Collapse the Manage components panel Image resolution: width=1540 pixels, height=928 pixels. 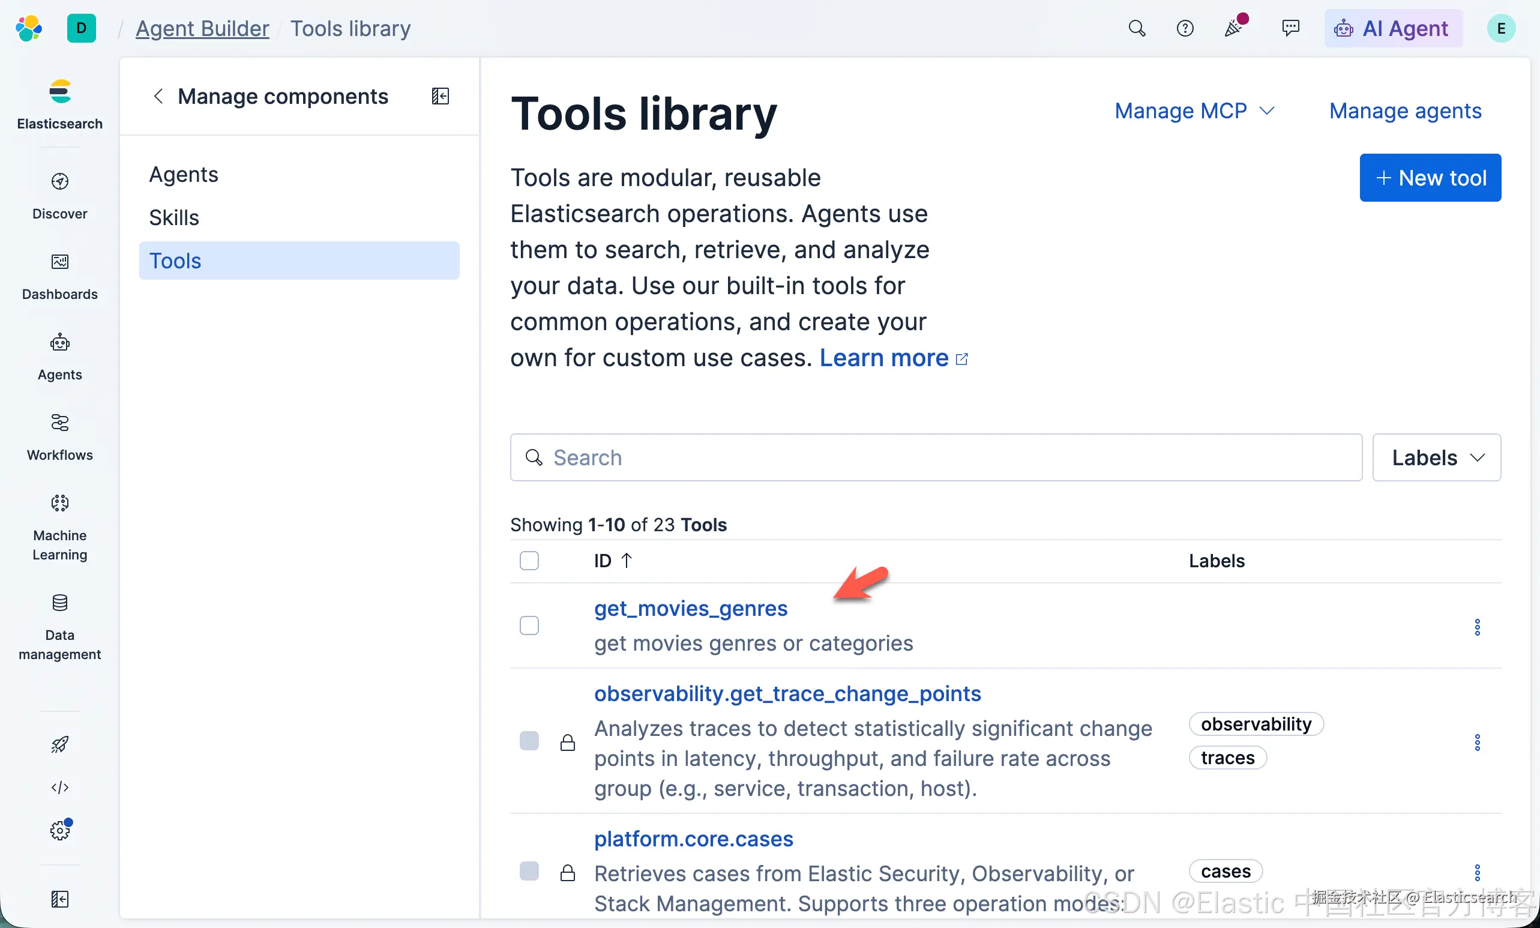click(x=441, y=96)
